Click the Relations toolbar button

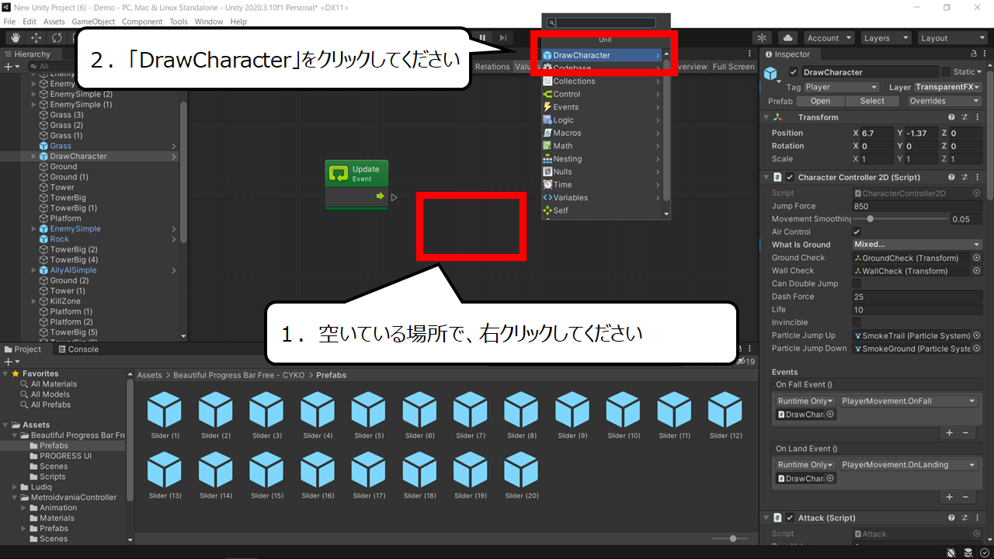click(x=492, y=67)
